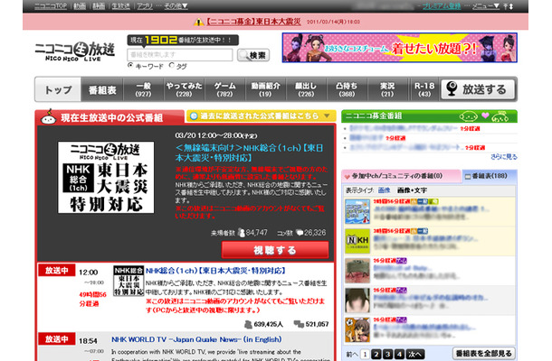Click the 次へ pagination button
Screen dimensions: 552x361
(415, 354)
